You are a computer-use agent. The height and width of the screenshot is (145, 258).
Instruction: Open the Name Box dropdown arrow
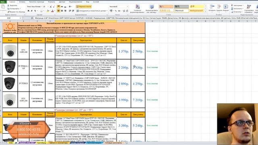pyautogui.click(x=20, y=18)
